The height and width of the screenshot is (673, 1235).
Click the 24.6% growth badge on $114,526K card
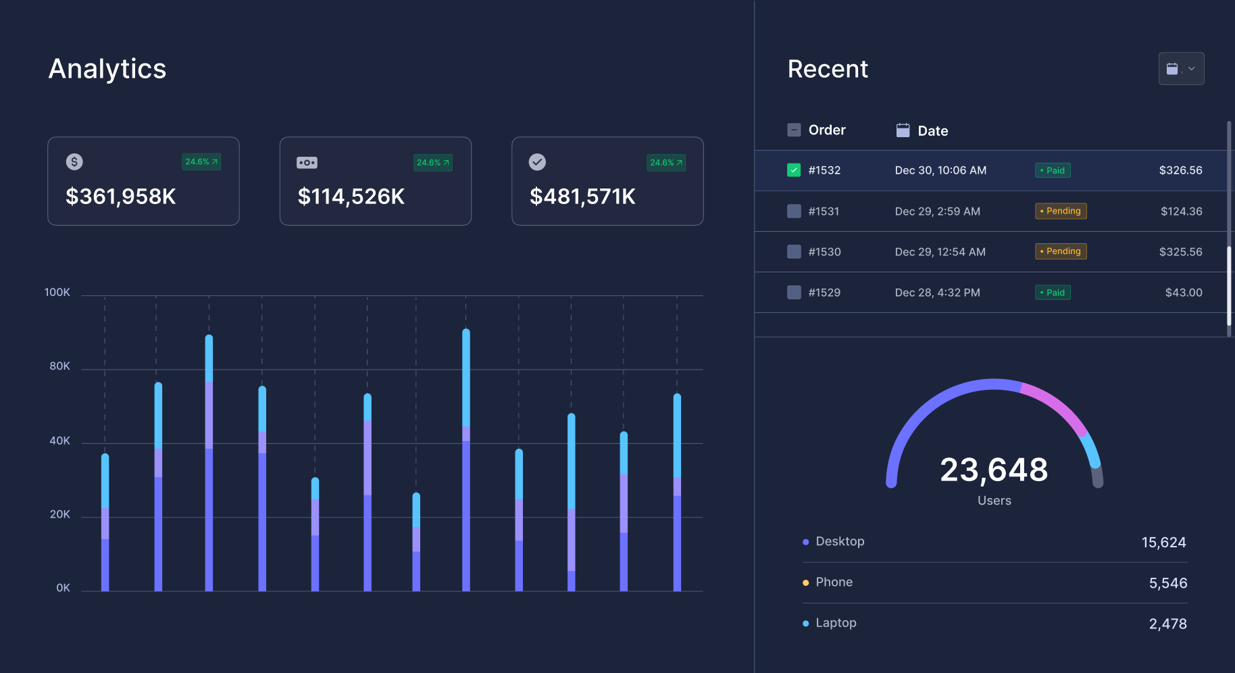pyautogui.click(x=432, y=163)
